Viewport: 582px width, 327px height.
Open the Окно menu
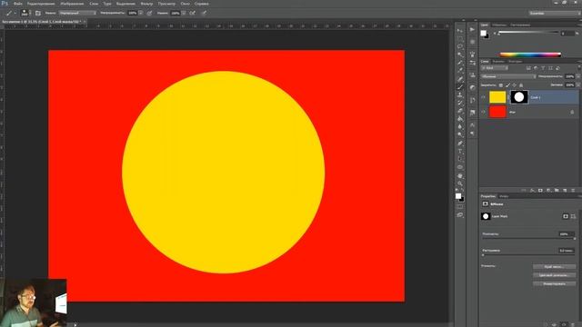[x=185, y=4]
